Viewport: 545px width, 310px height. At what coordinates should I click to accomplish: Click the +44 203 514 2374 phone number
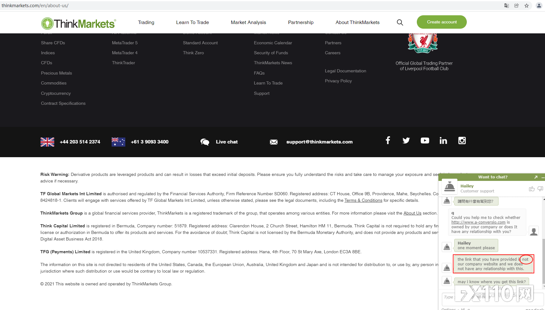coord(80,142)
